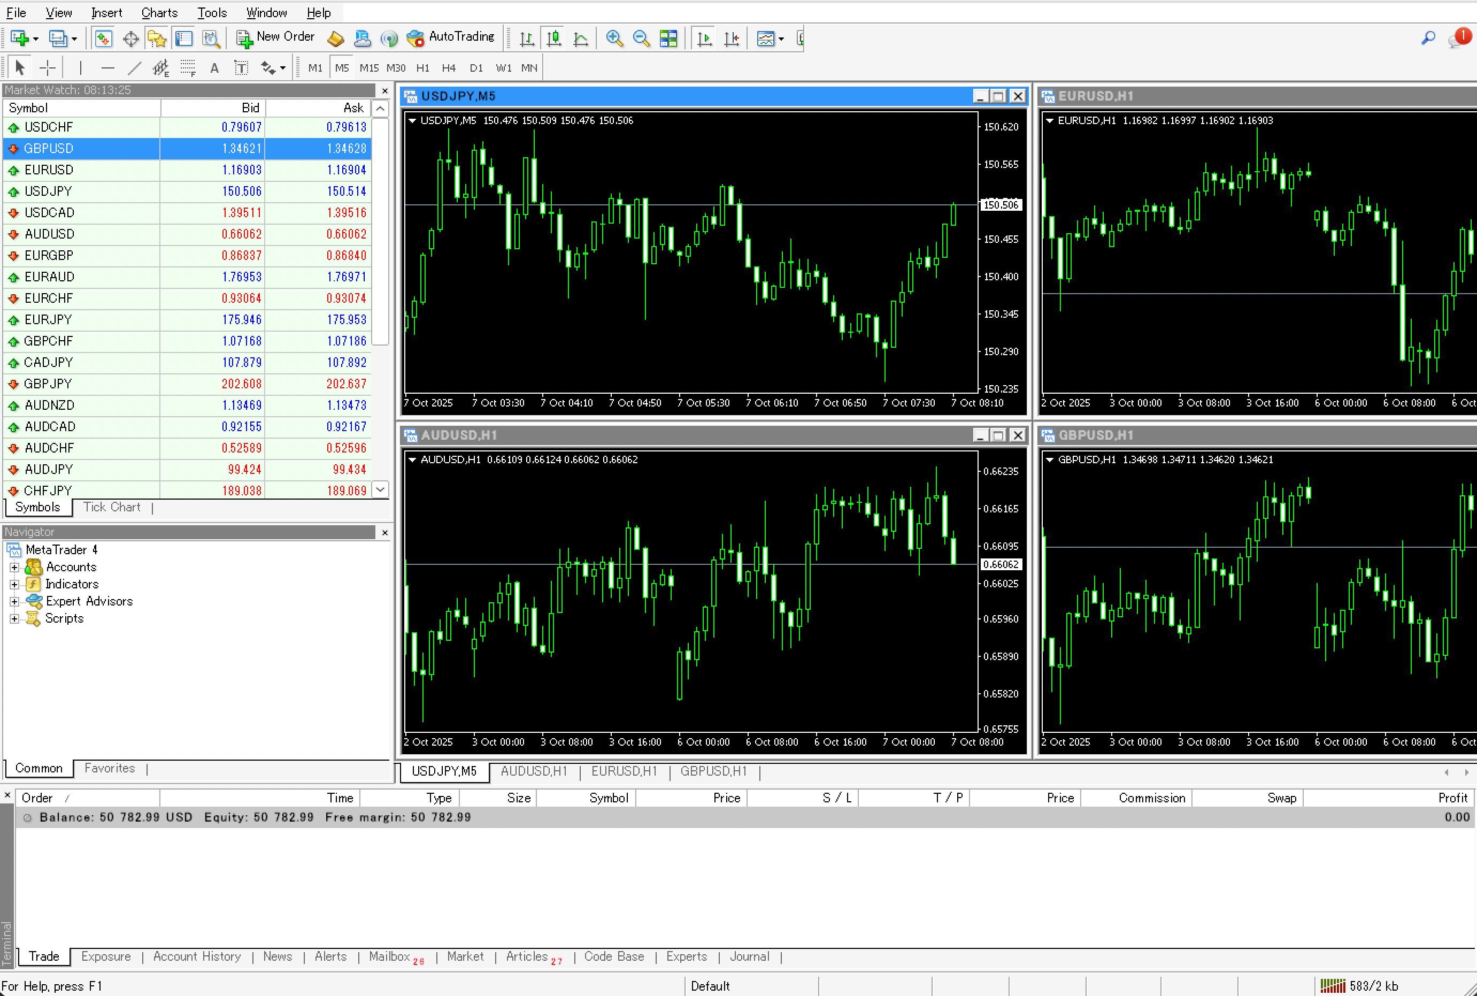
Task: Expand the Accounts node in Navigator
Action: tap(14, 567)
